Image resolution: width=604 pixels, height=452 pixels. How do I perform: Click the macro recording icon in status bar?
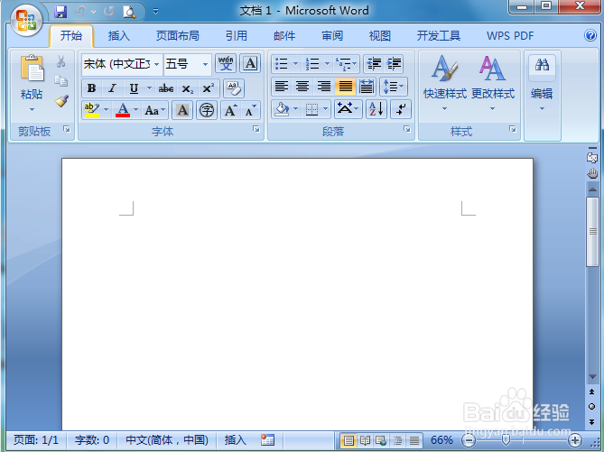267,439
